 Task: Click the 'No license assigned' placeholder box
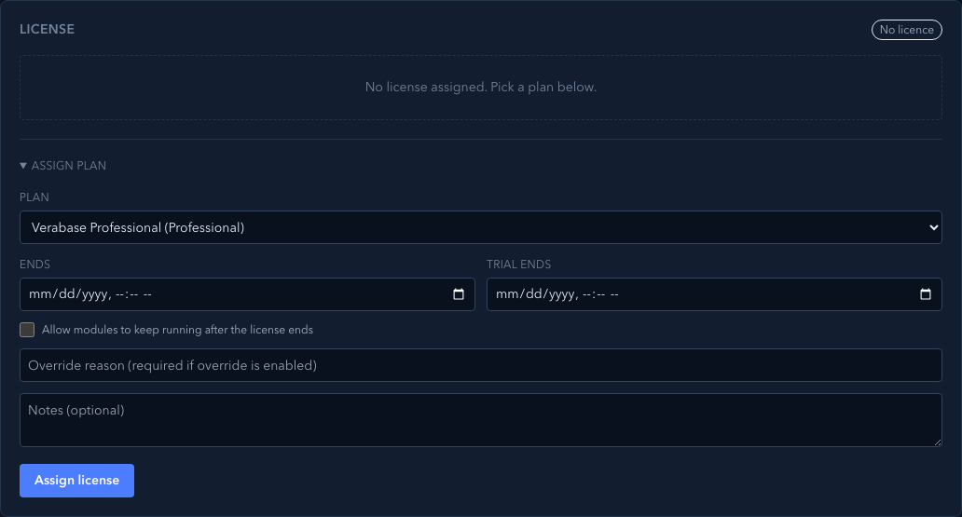[480, 88]
